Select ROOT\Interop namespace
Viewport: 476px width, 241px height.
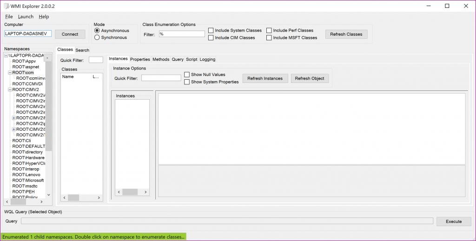coord(26,169)
